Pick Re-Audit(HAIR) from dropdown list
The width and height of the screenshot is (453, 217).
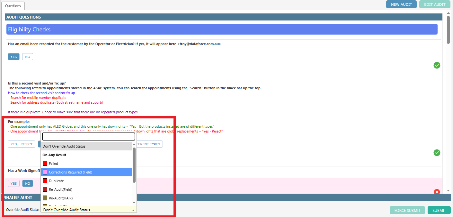tap(61, 198)
